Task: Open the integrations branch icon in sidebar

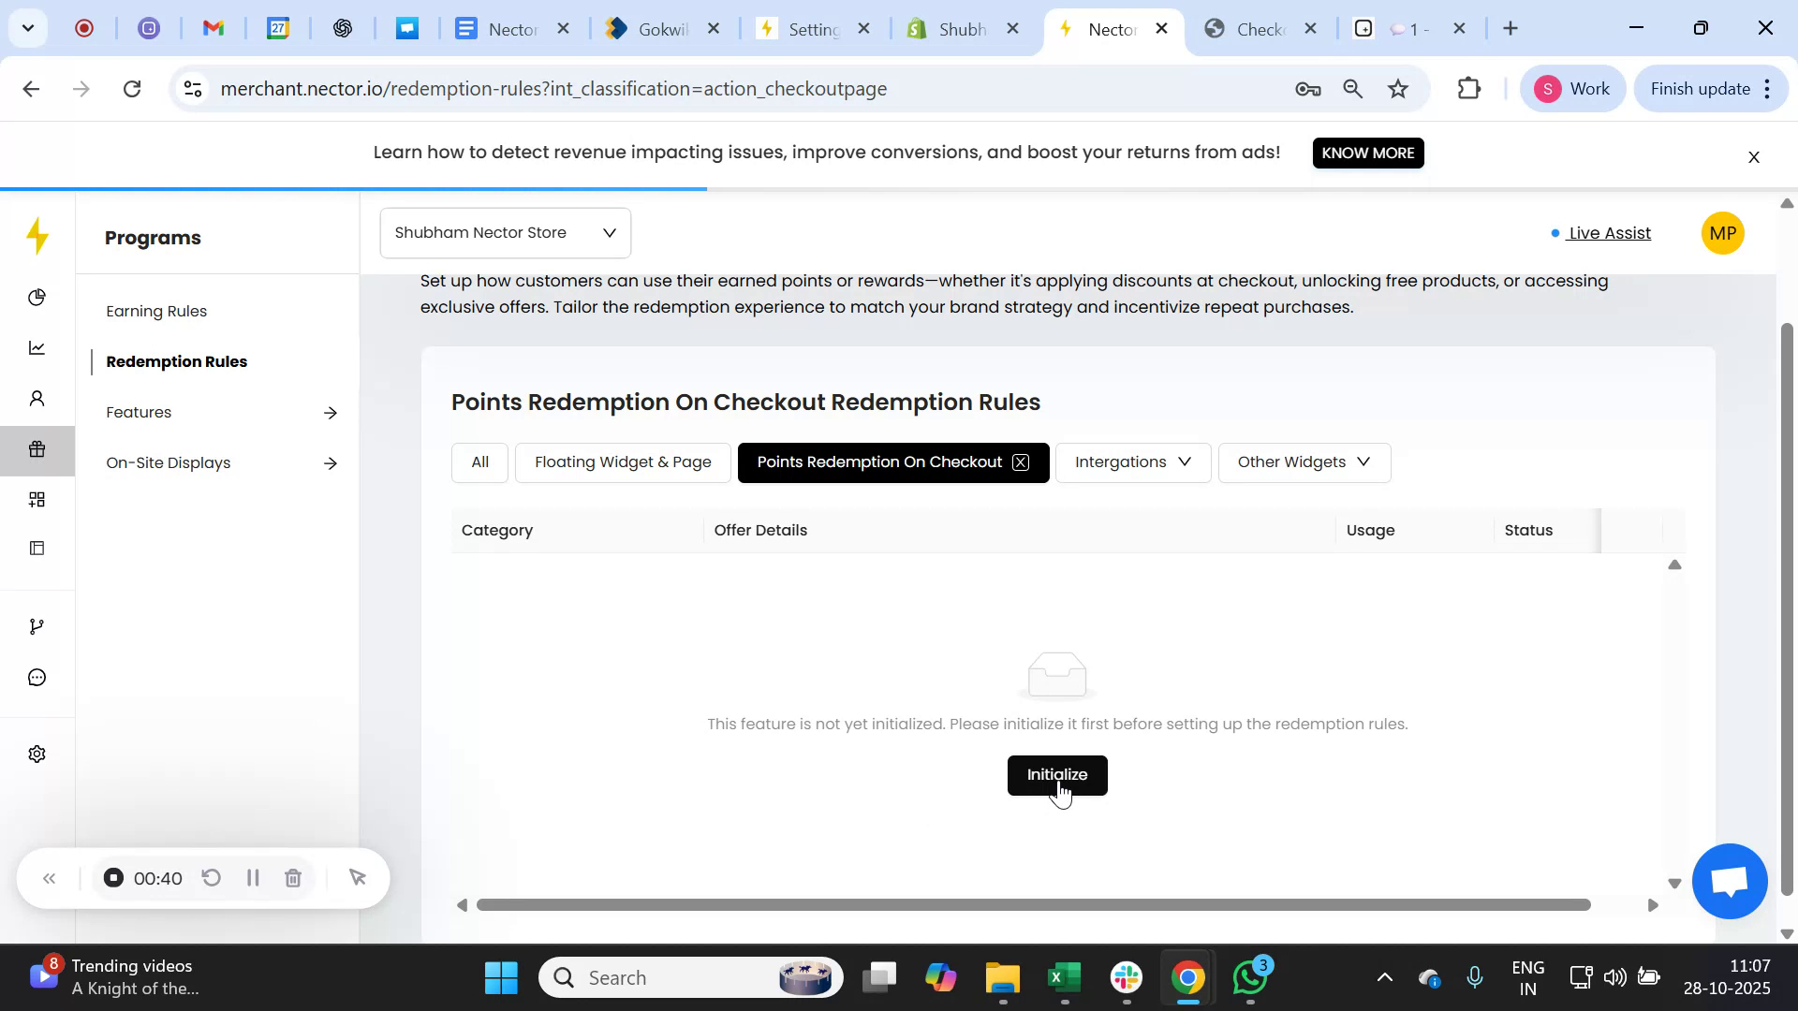Action: click(x=37, y=625)
